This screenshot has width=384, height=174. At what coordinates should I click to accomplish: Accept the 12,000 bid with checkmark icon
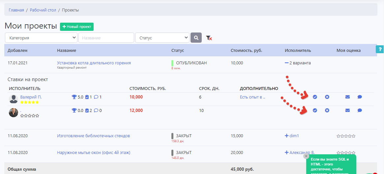pyautogui.click(x=315, y=110)
